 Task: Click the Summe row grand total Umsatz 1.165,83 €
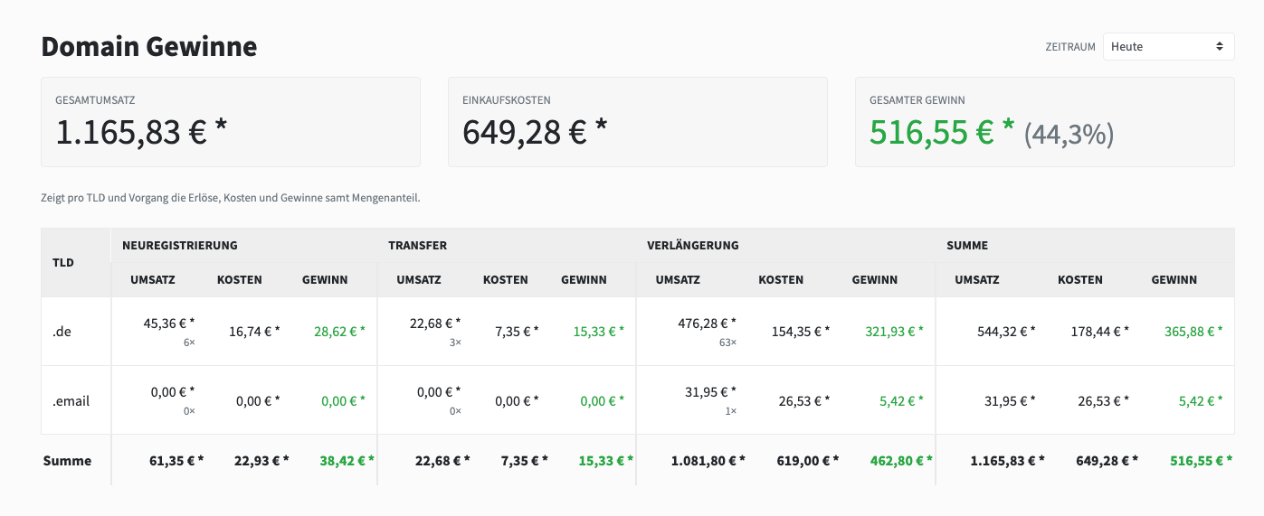(1008, 461)
